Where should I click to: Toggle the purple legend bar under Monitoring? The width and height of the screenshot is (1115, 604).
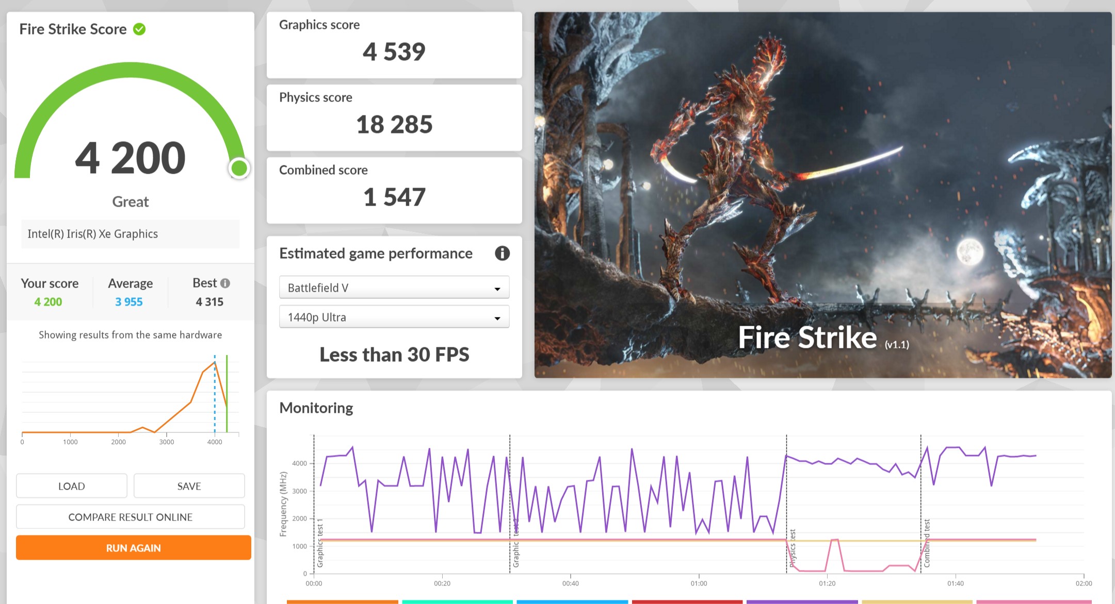tap(802, 601)
